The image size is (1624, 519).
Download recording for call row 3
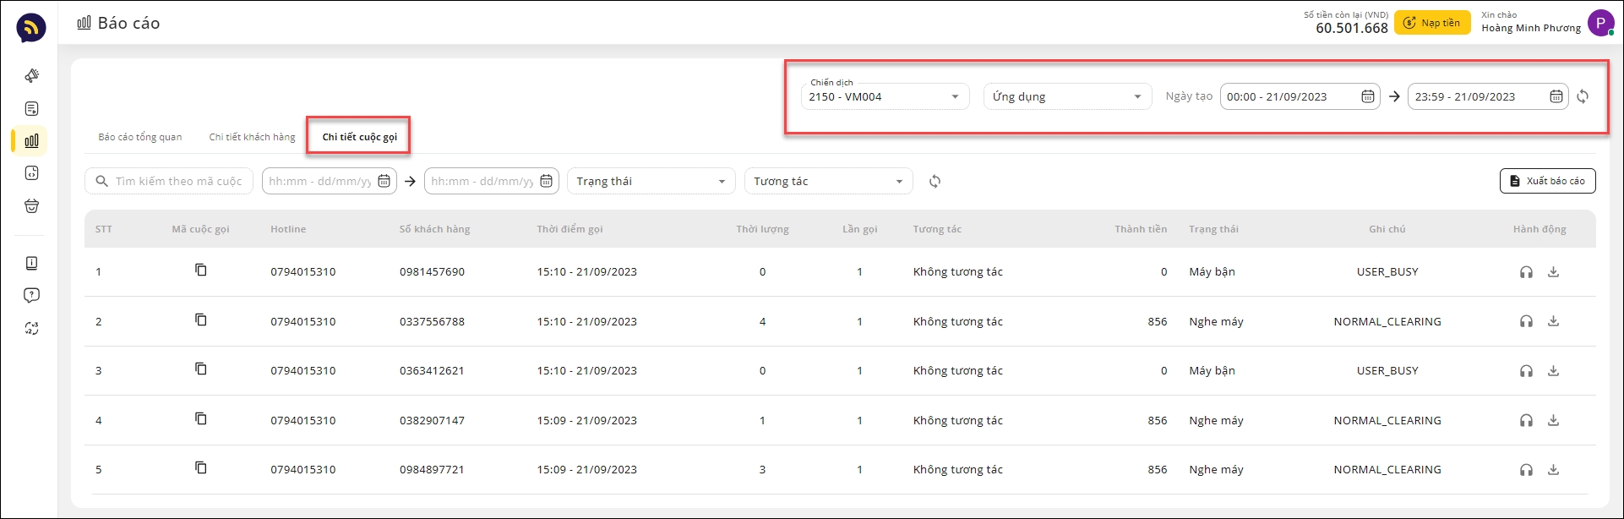[x=1553, y=370]
